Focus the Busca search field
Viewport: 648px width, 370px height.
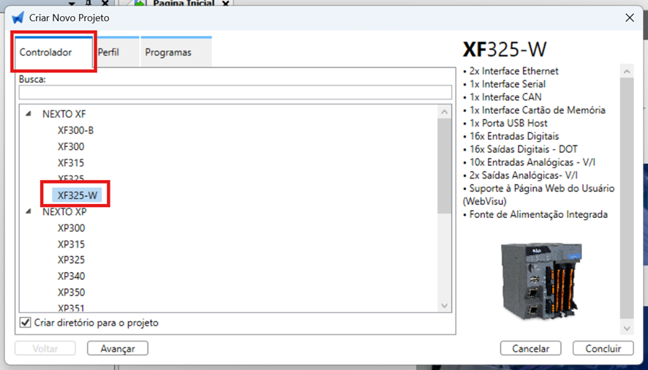click(x=236, y=92)
